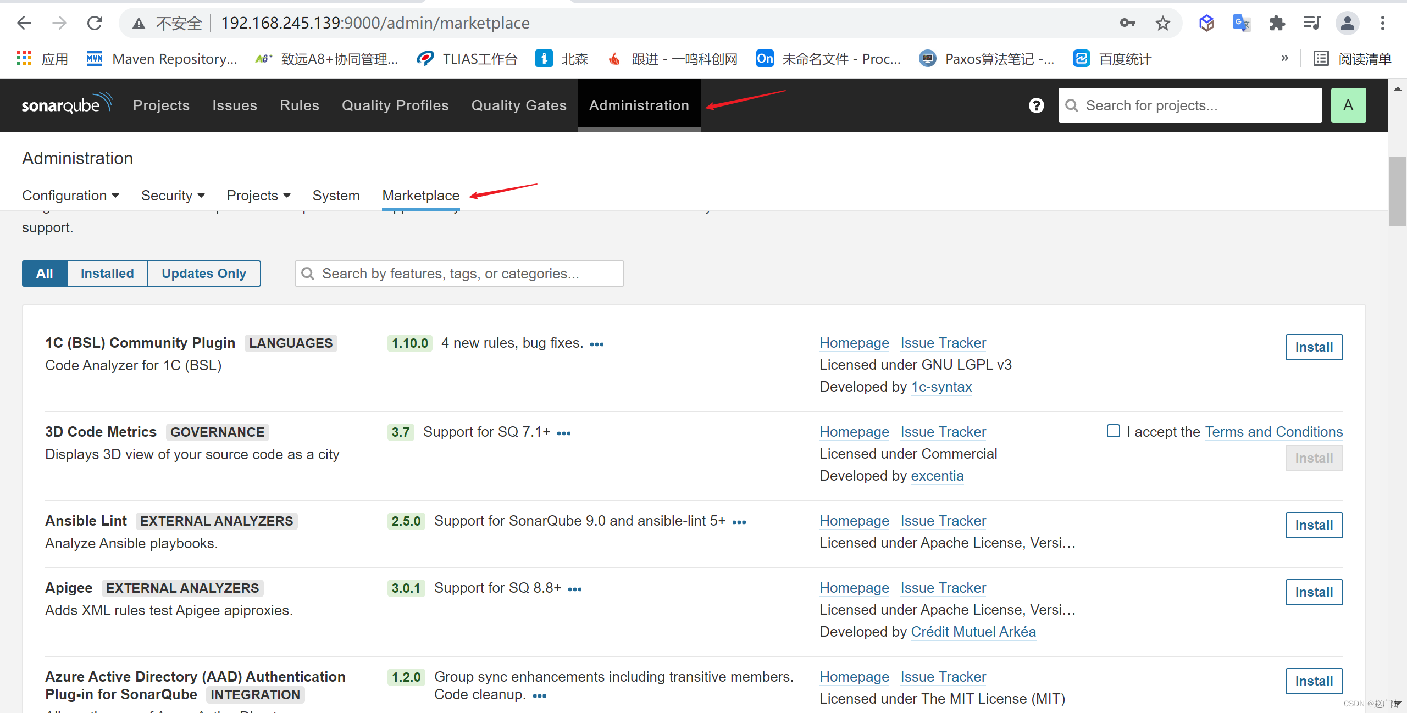
Task: Install the Ansible Lint plugin
Action: coord(1314,525)
